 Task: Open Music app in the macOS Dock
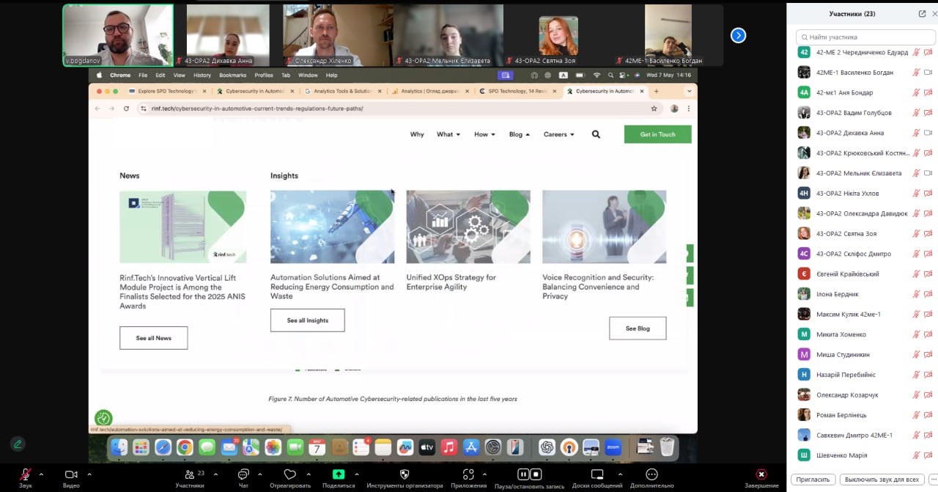click(x=449, y=447)
